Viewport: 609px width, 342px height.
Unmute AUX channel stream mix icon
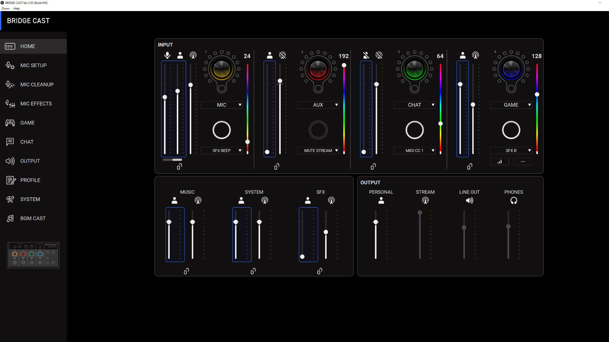pos(282,55)
